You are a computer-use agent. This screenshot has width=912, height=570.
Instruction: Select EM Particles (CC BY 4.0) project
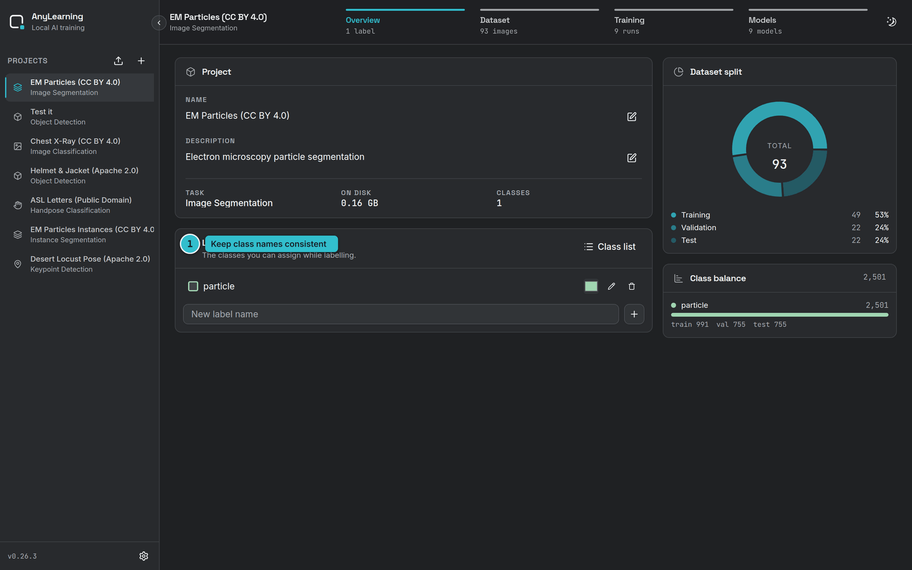(80, 87)
